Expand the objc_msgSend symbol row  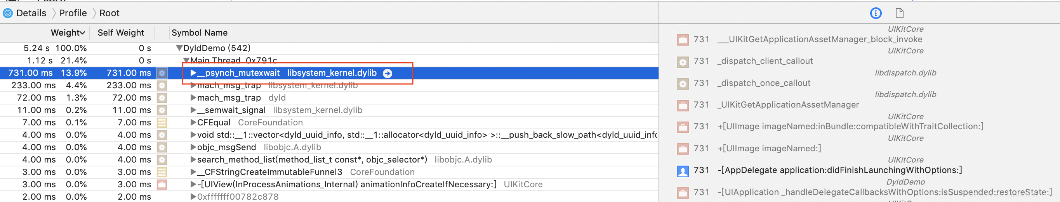[193, 147]
